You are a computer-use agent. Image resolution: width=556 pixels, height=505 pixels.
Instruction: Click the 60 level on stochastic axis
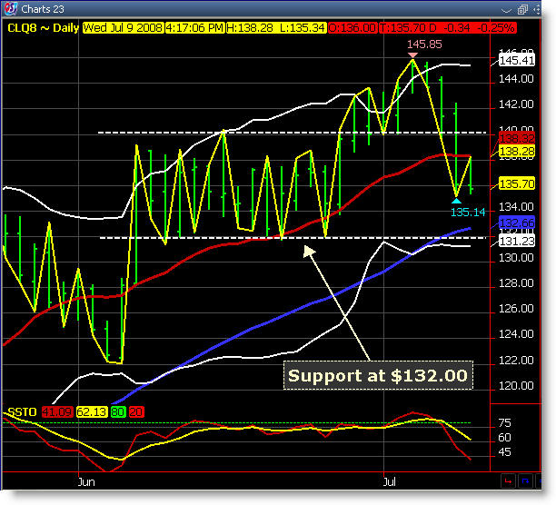click(504, 438)
